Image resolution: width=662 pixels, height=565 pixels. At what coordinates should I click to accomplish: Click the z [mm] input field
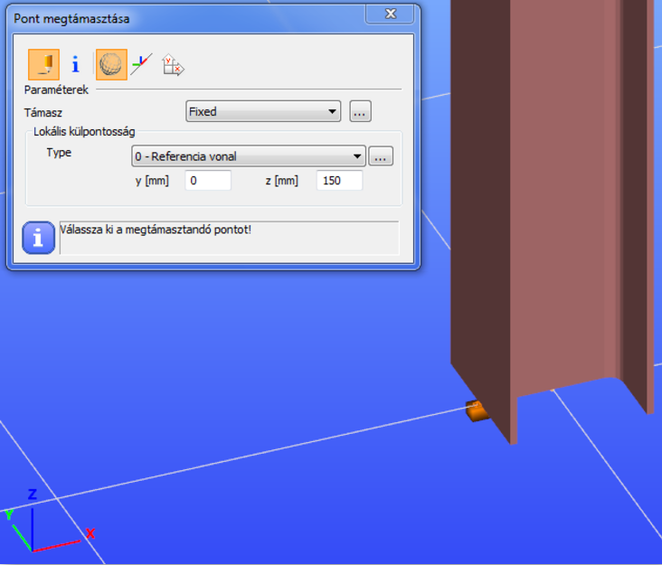coord(339,181)
